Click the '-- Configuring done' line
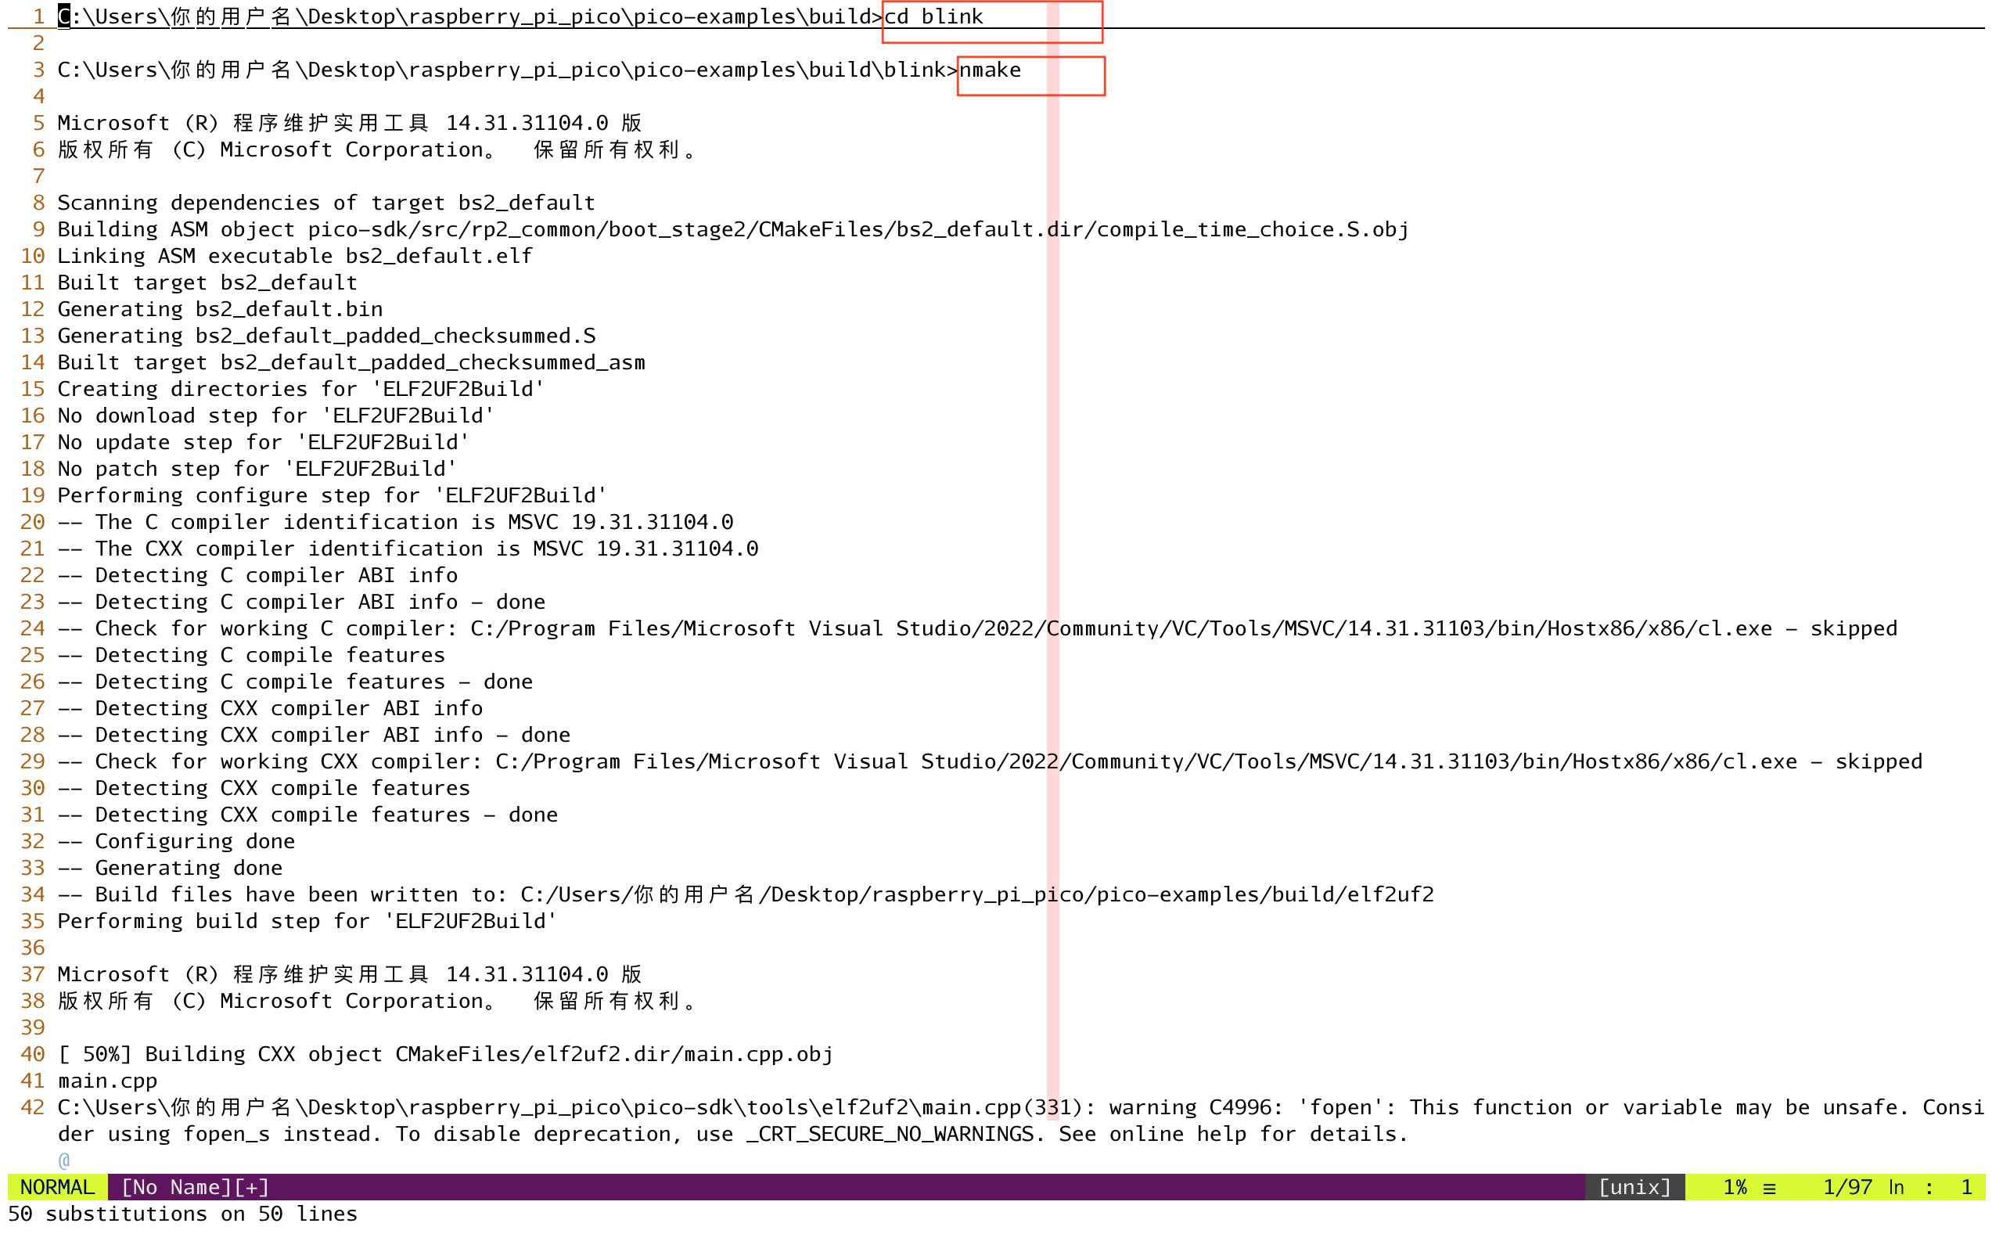This screenshot has width=2003, height=1252. point(176,841)
